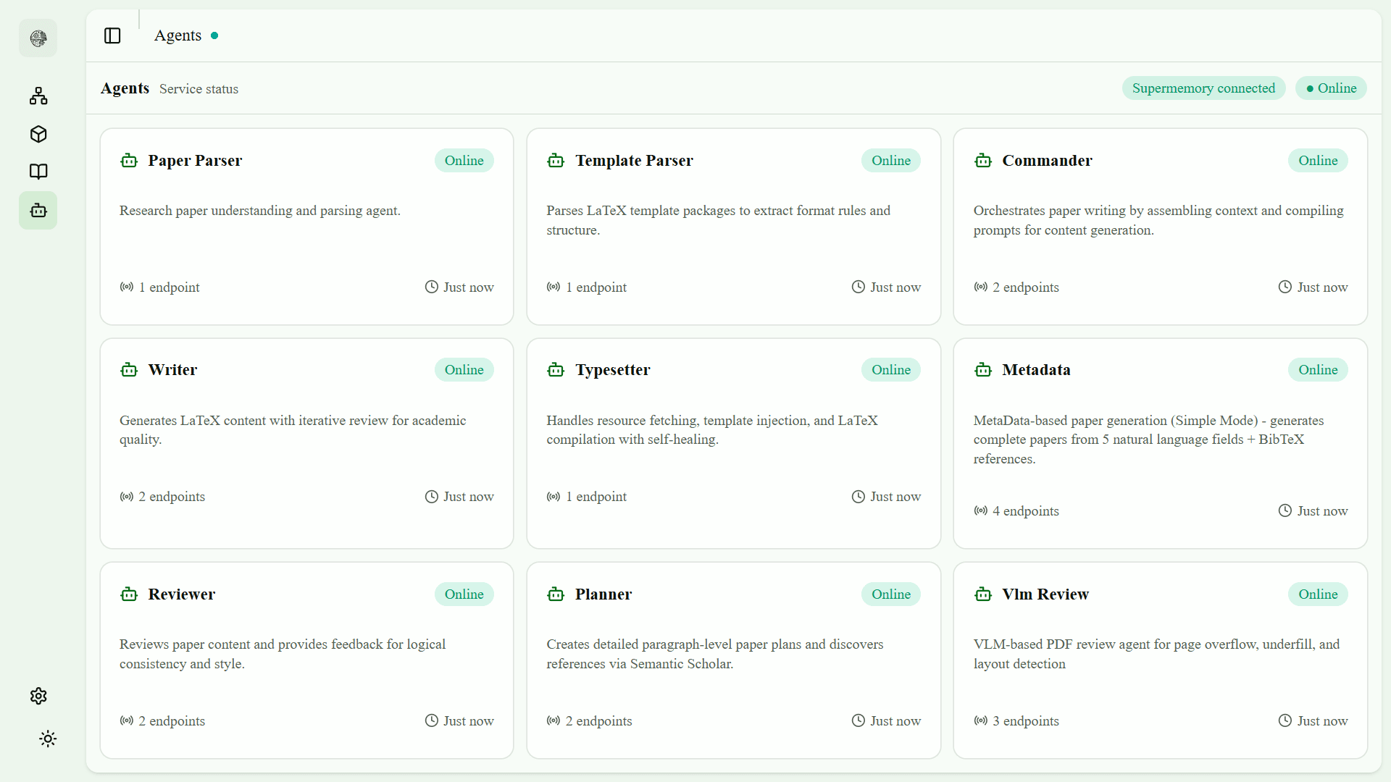Open settings gear icon in sidebar
This screenshot has width=1391, height=782.
pos(38,696)
